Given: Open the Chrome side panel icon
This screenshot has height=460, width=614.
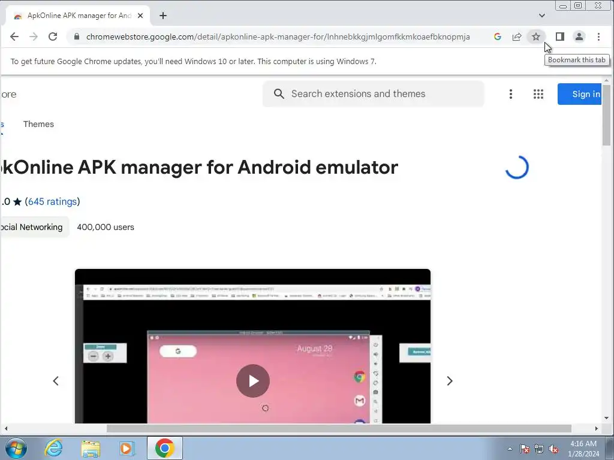Looking at the screenshot, I should (x=560, y=37).
